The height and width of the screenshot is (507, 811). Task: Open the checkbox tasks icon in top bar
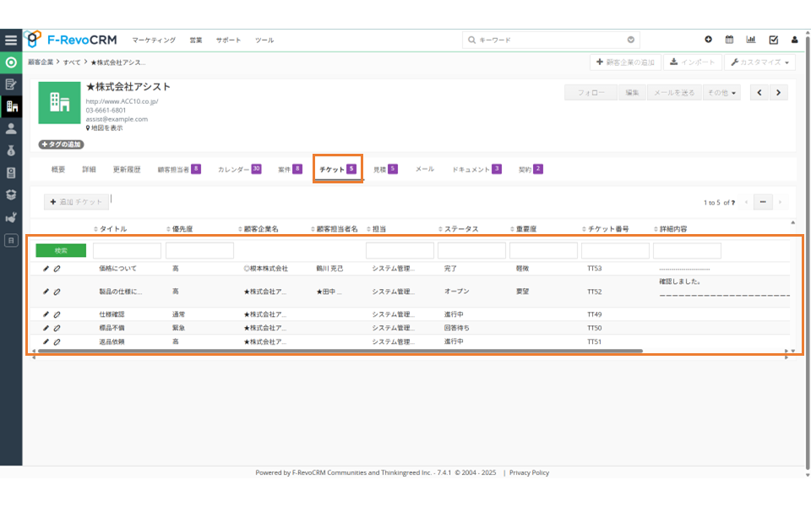tap(773, 40)
